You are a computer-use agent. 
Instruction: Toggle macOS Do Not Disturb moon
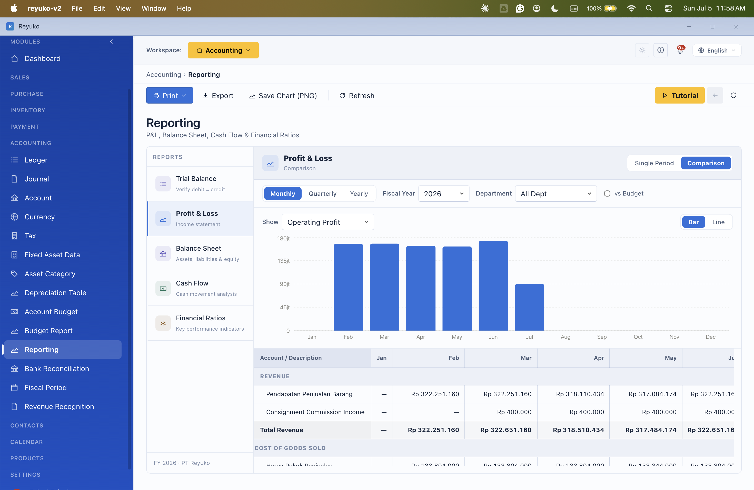[555, 8]
